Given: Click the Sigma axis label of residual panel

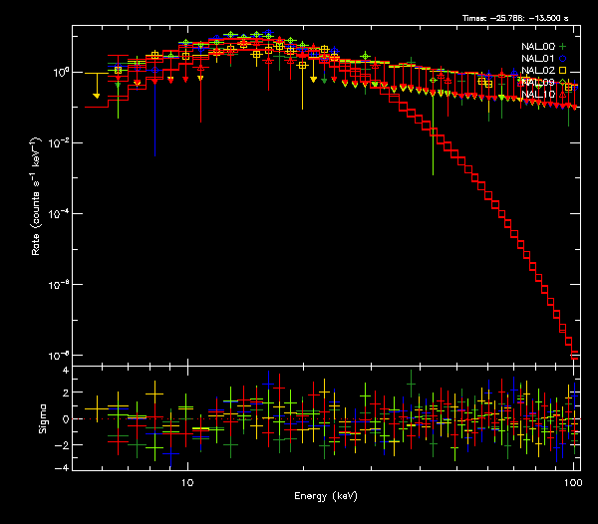Looking at the screenshot, I should [x=41, y=418].
